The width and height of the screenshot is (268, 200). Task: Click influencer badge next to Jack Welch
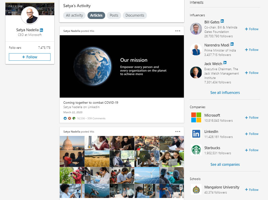pyautogui.click(x=225, y=63)
